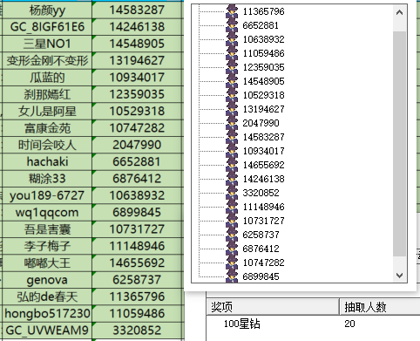420x341 pixels.
Task: Click the user icon beside 10731727 in list
Action: [232, 221]
